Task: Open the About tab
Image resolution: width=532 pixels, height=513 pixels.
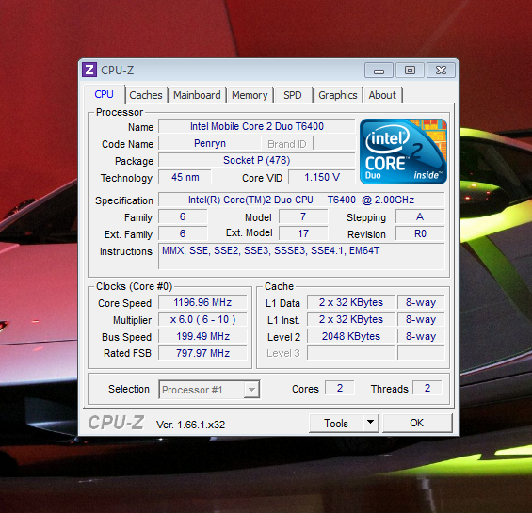Action: [x=382, y=95]
